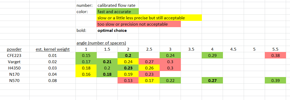Click the bold 0.27 cell in N570 row
This screenshot has width=290, height=100.
pos(212,80)
